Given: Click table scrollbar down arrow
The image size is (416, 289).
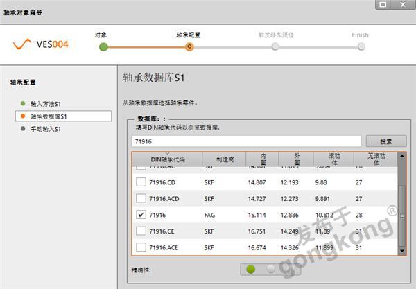Looking at the screenshot, I should tap(402, 251).
